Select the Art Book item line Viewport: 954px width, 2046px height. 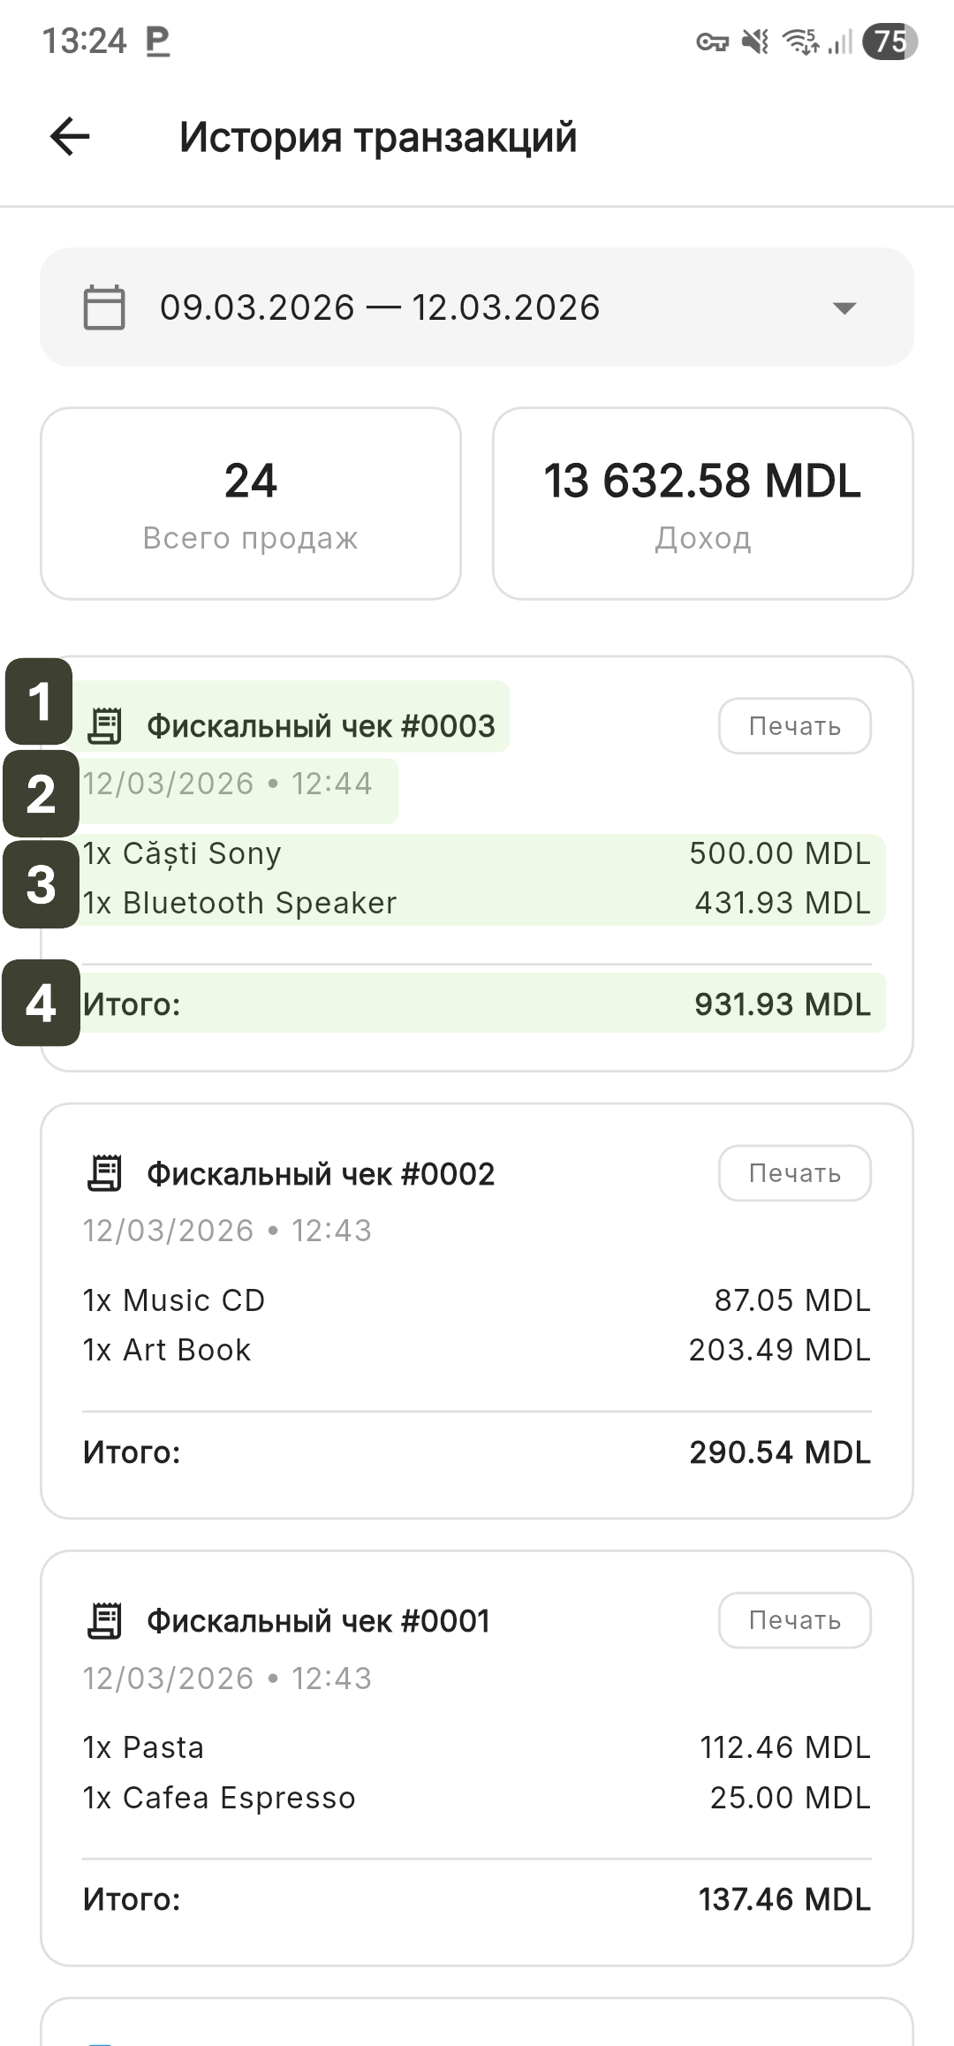(x=477, y=1350)
